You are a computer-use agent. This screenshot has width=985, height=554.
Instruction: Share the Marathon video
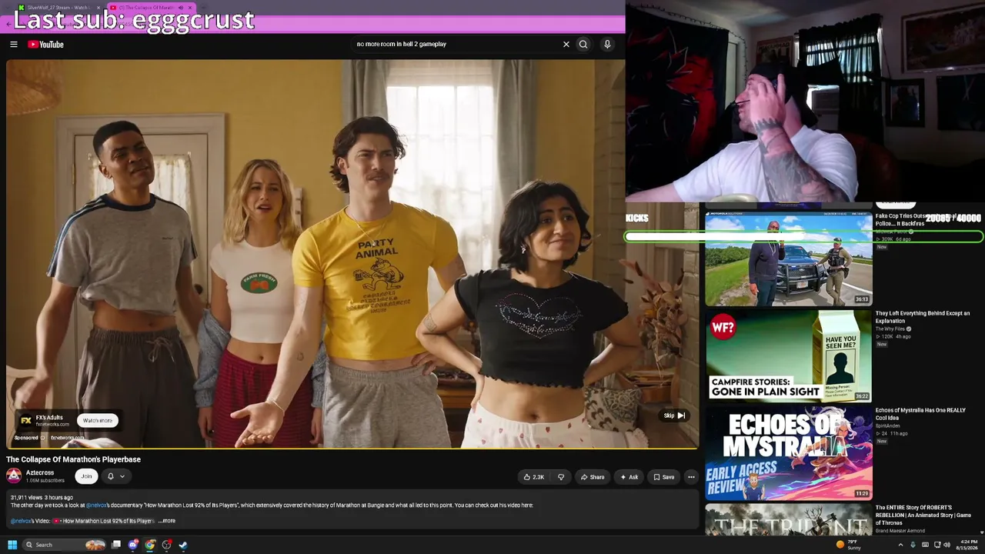click(592, 477)
